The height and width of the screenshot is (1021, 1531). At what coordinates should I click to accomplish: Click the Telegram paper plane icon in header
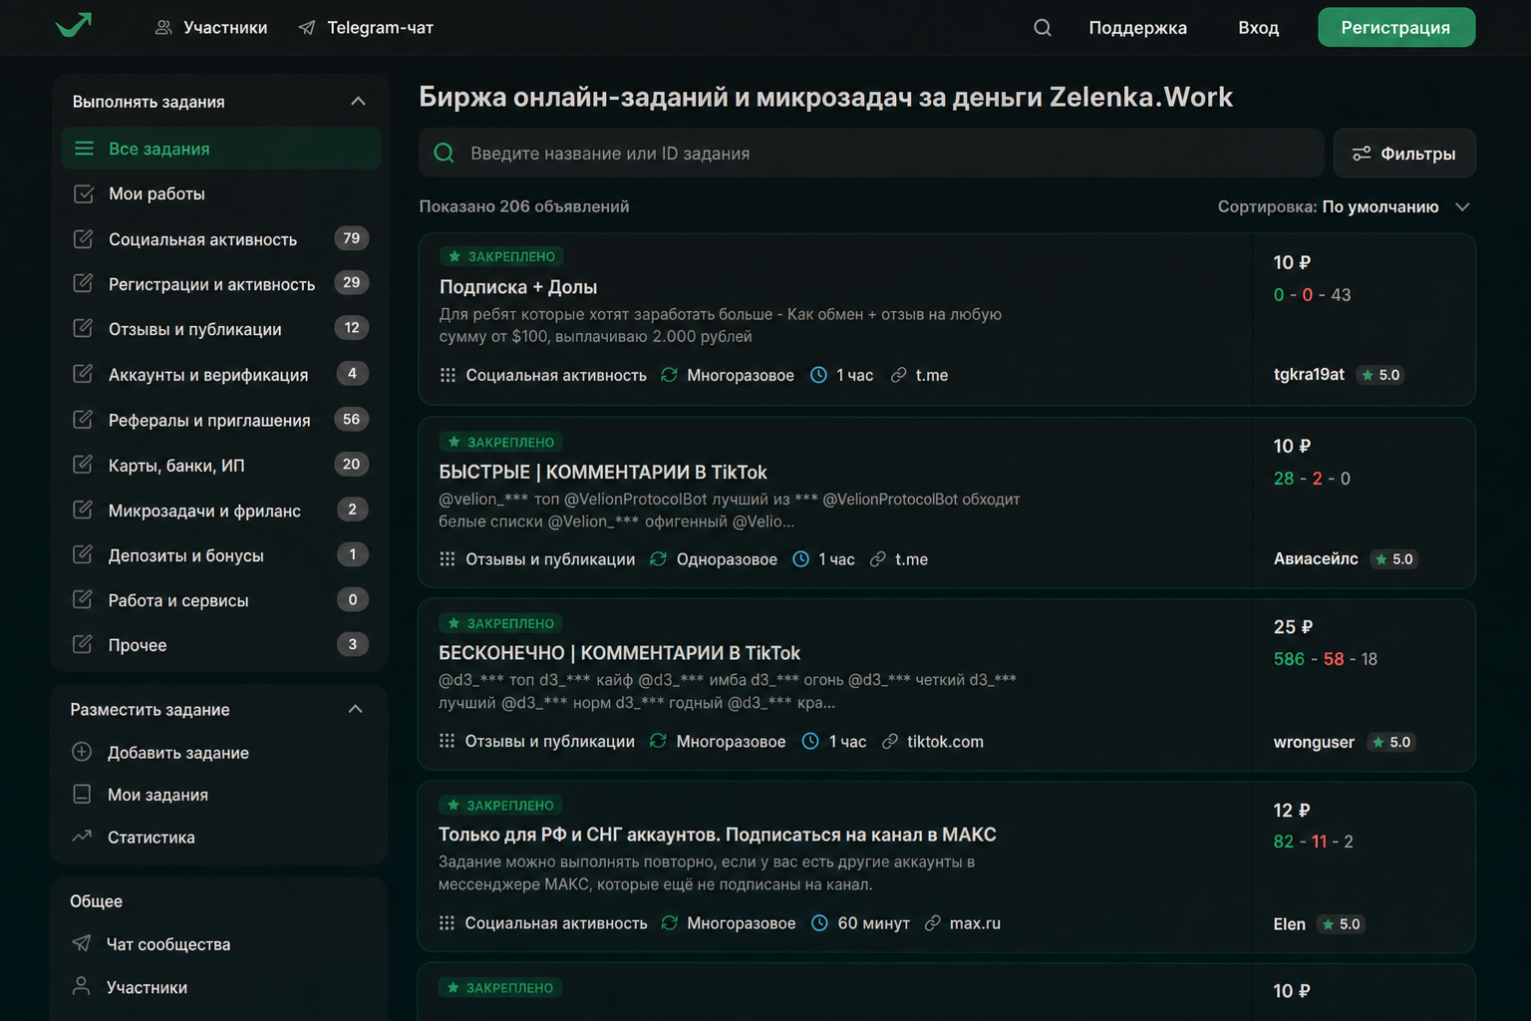(307, 28)
